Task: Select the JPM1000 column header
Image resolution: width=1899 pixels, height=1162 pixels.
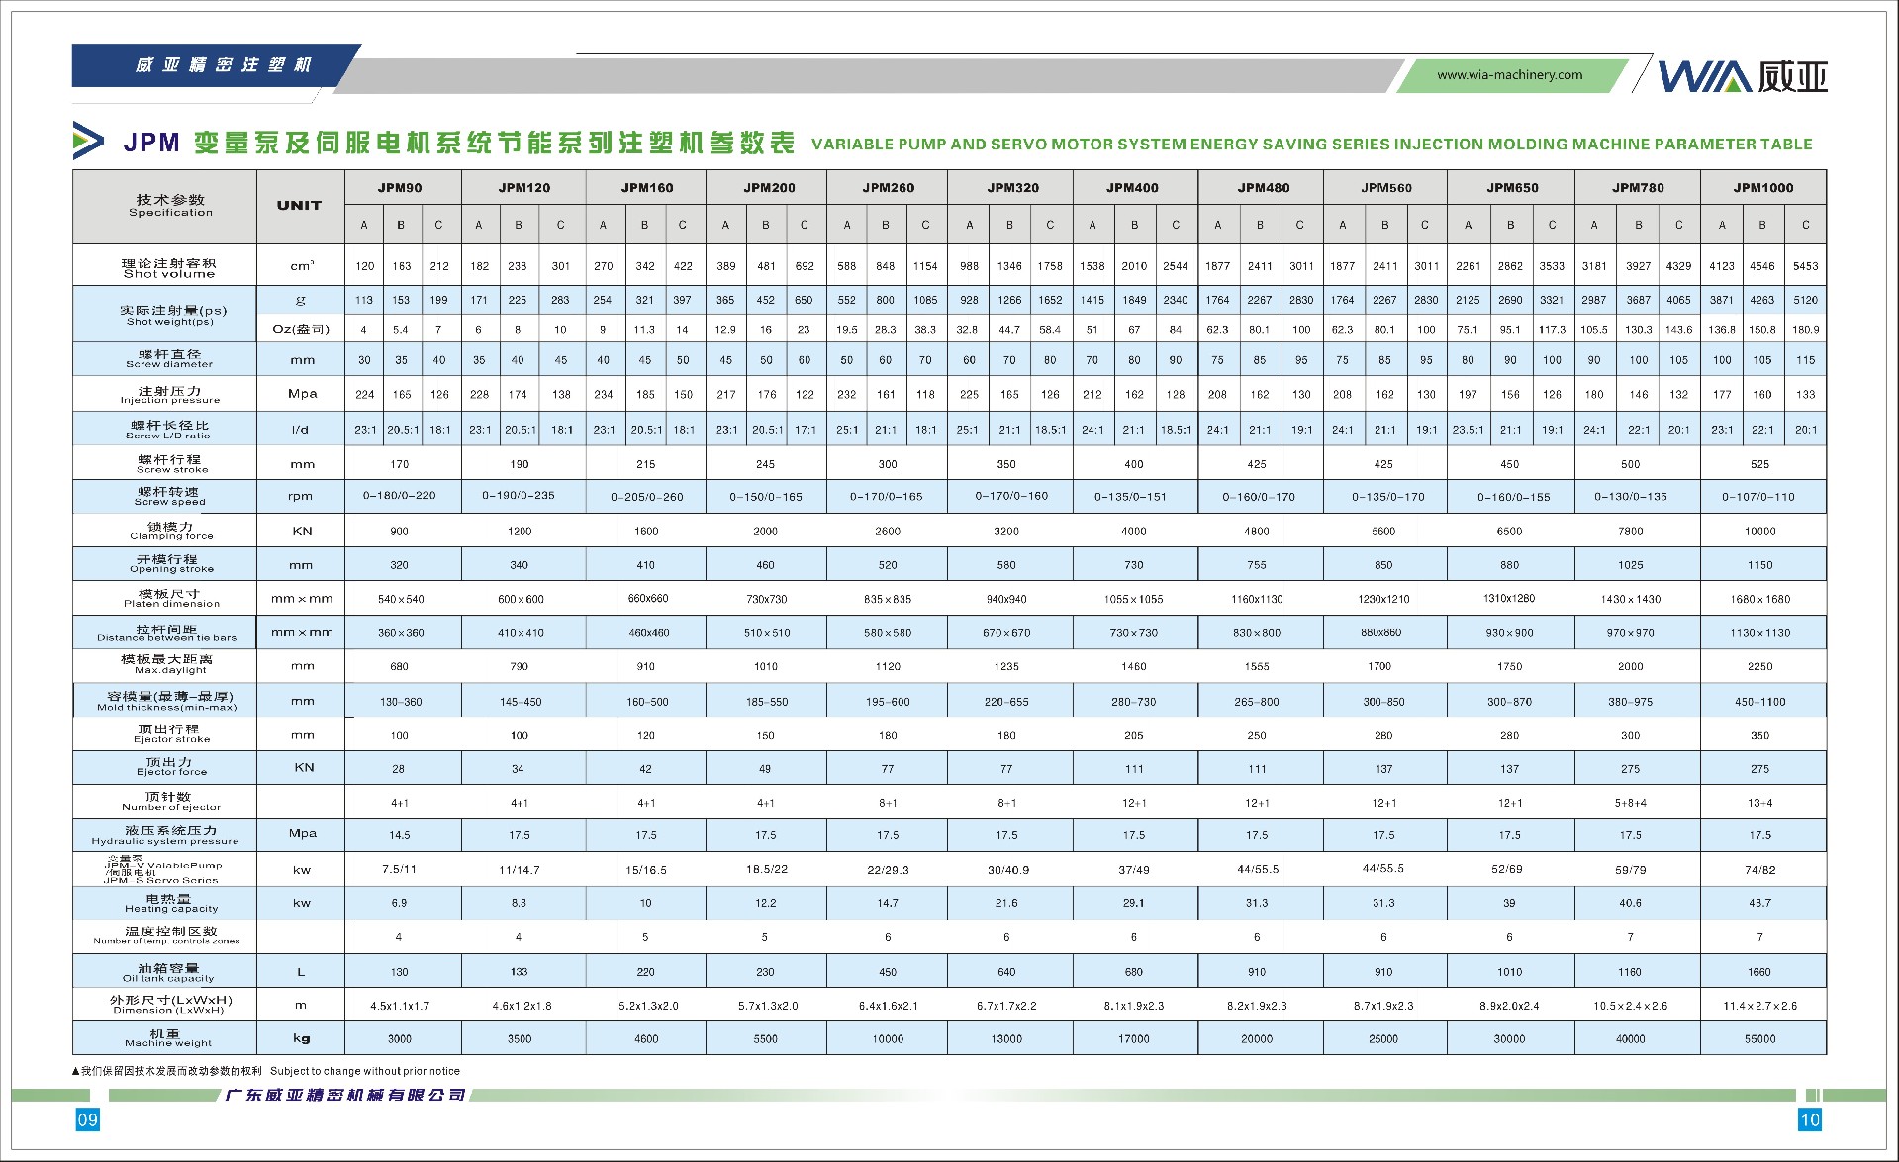Action: 1762,187
